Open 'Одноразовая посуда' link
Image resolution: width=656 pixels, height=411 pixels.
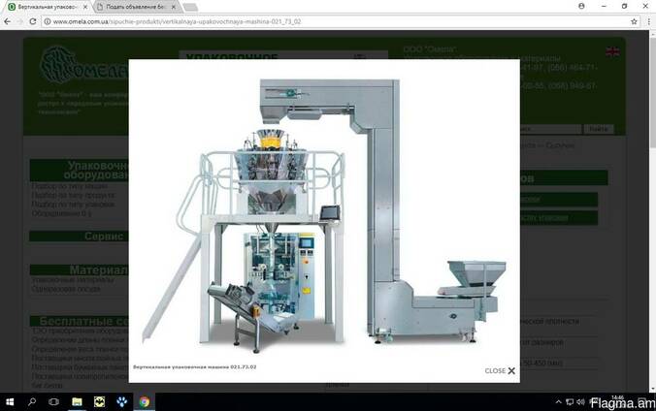(66, 289)
